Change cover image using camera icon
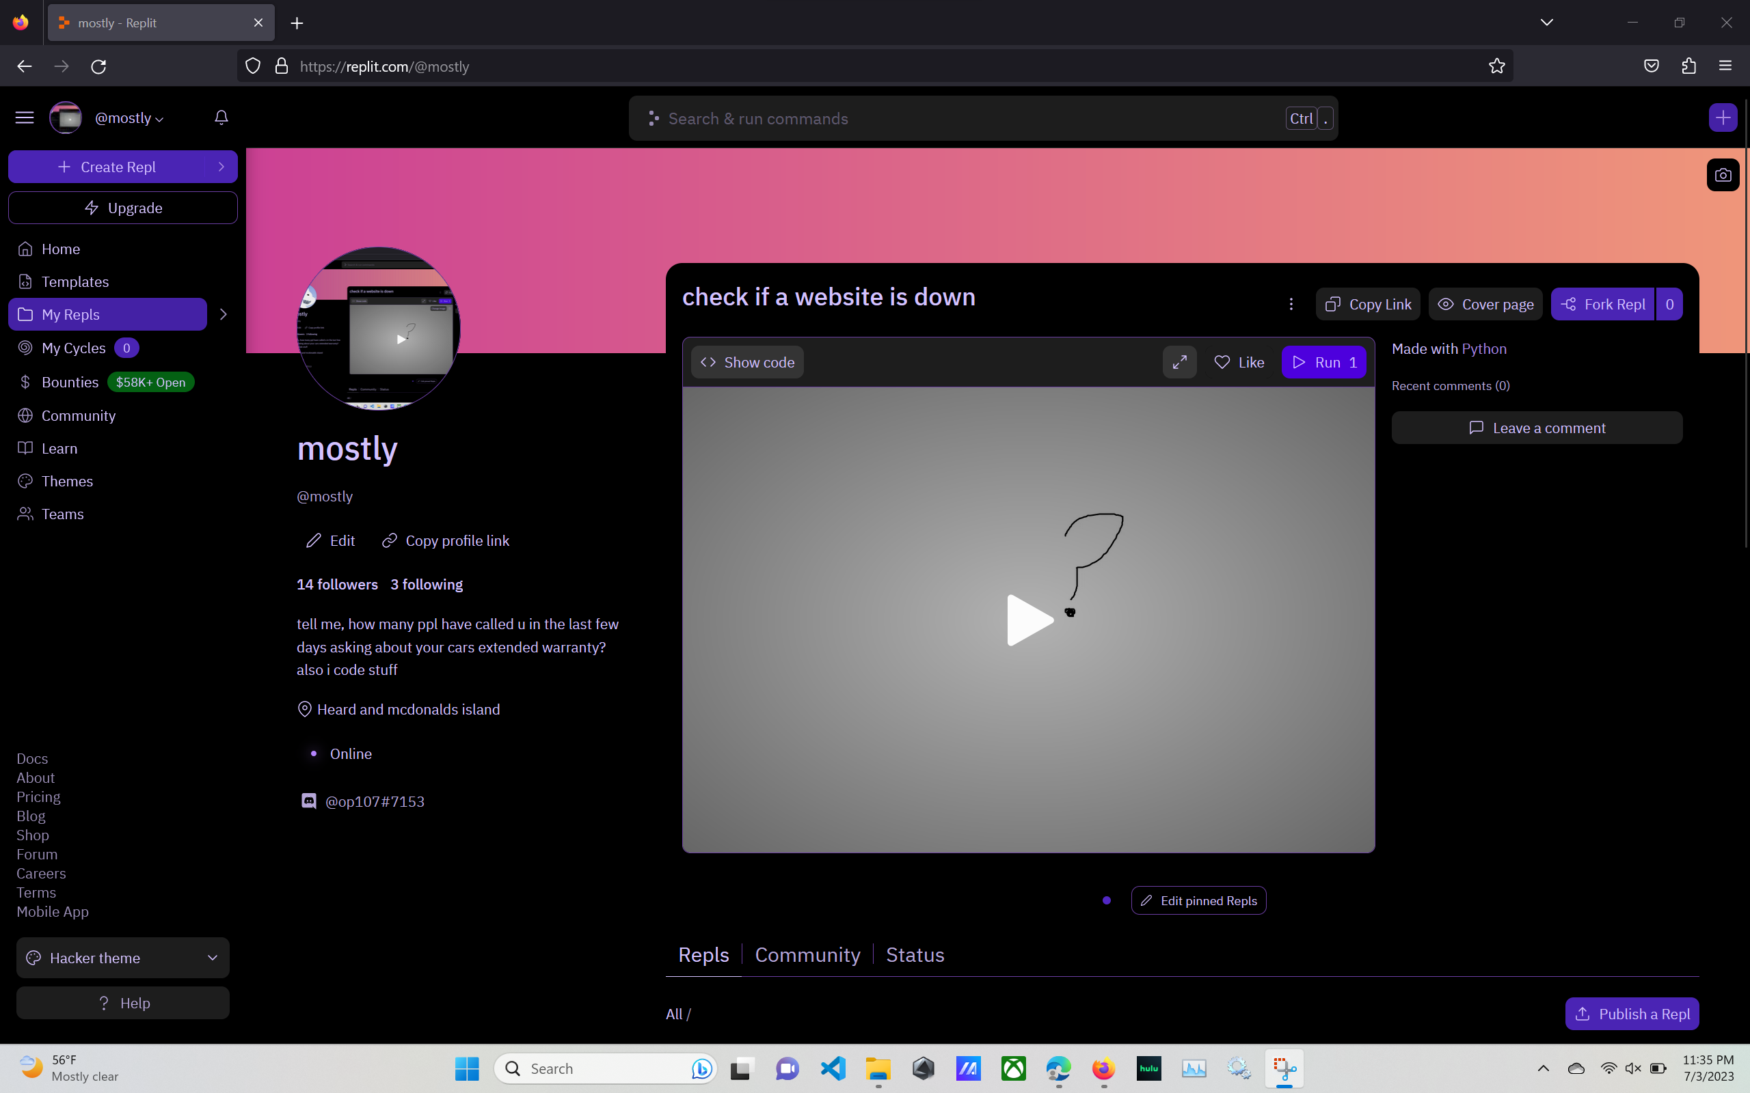This screenshot has height=1093, width=1750. (x=1723, y=175)
